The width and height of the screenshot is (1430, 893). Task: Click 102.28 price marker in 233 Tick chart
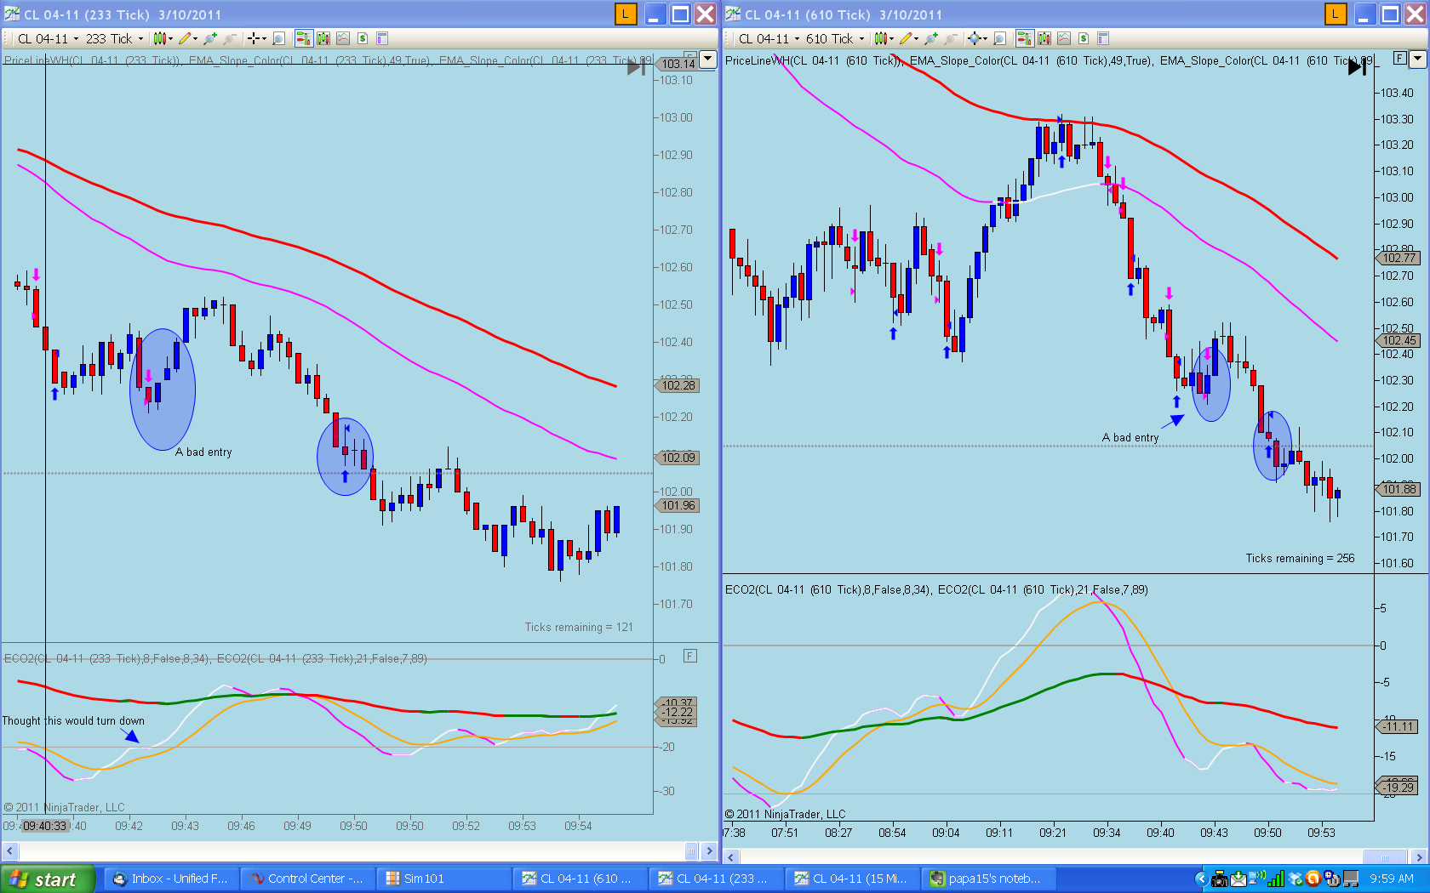coord(678,385)
